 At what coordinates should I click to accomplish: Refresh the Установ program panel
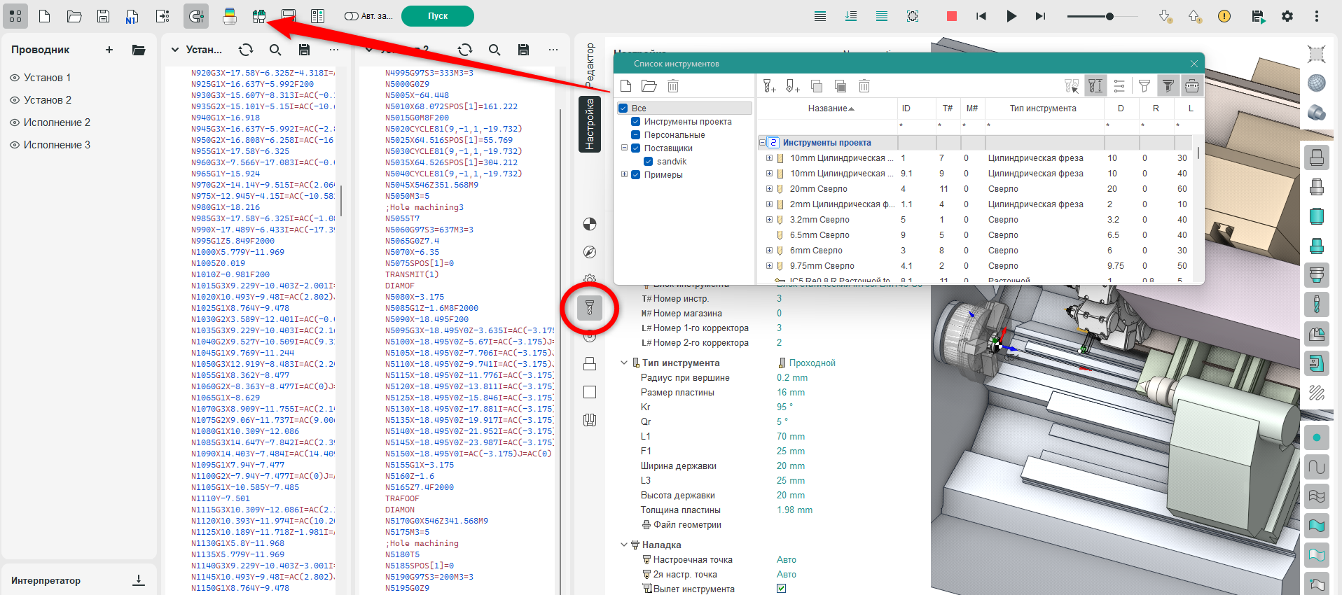245,50
